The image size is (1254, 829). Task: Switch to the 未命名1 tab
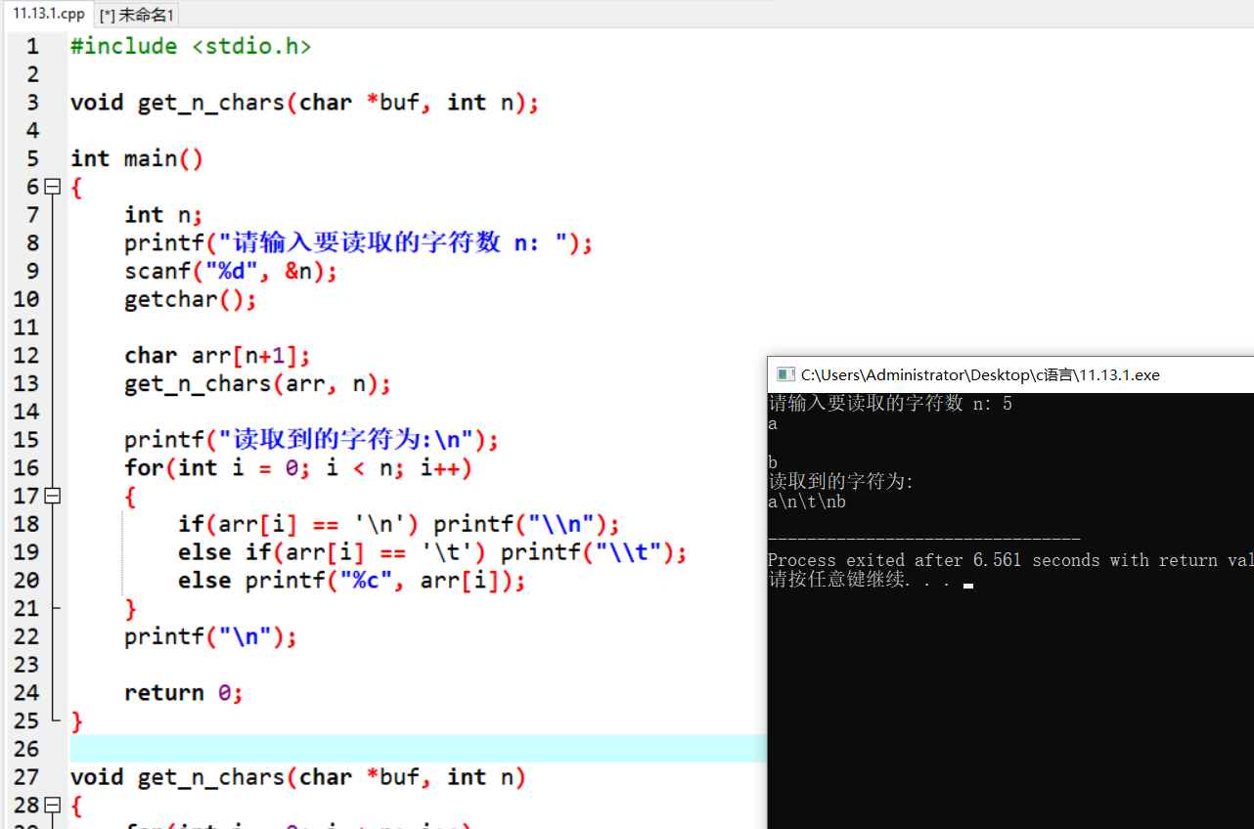tap(137, 15)
